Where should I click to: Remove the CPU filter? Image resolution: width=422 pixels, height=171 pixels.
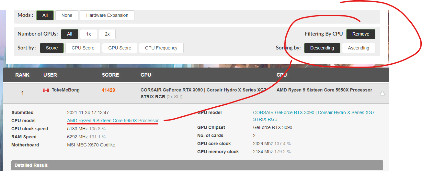coord(361,34)
